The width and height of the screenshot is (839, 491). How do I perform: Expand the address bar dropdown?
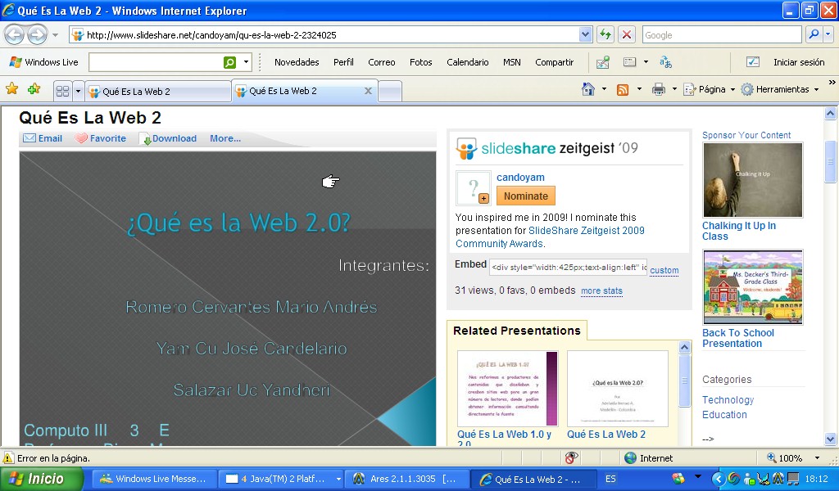585,34
